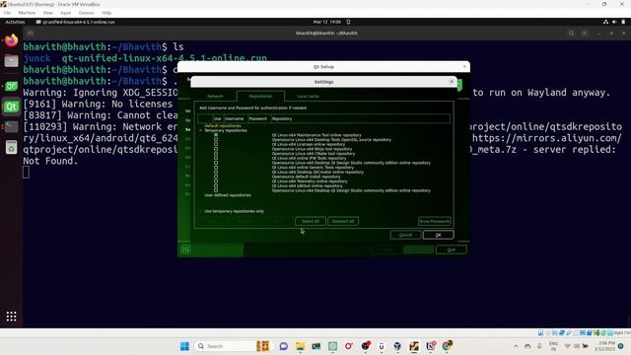Toggle online Generic Tools repository checkbox
Screen dimensions: 631x355
tap(216, 168)
